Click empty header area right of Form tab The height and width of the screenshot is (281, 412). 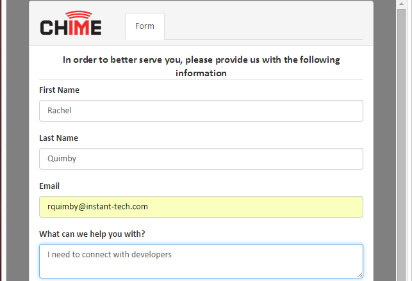pyautogui.click(x=264, y=26)
